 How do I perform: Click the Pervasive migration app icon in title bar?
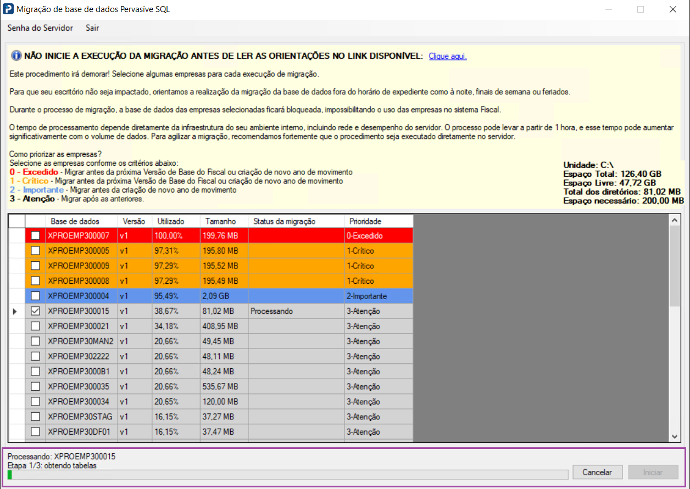tap(9, 9)
